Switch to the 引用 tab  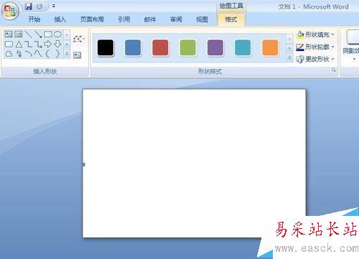[x=124, y=19]
